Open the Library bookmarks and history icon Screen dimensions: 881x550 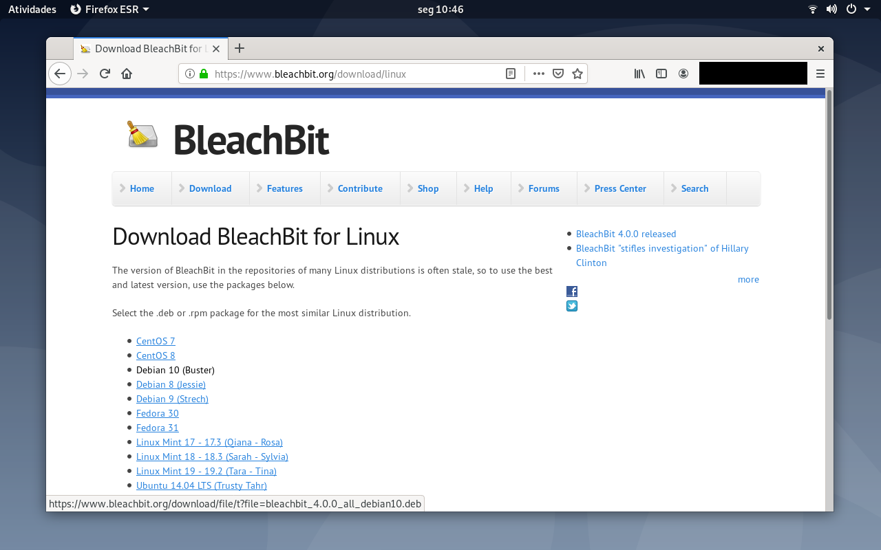point(639,74)
